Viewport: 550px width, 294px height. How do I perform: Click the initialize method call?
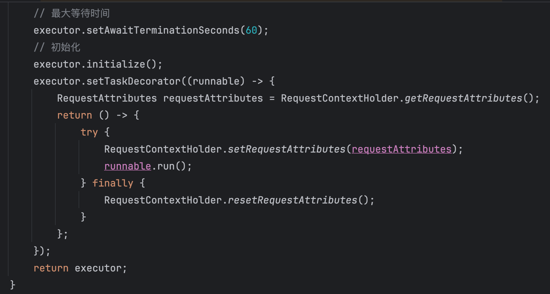click(116, 64)
